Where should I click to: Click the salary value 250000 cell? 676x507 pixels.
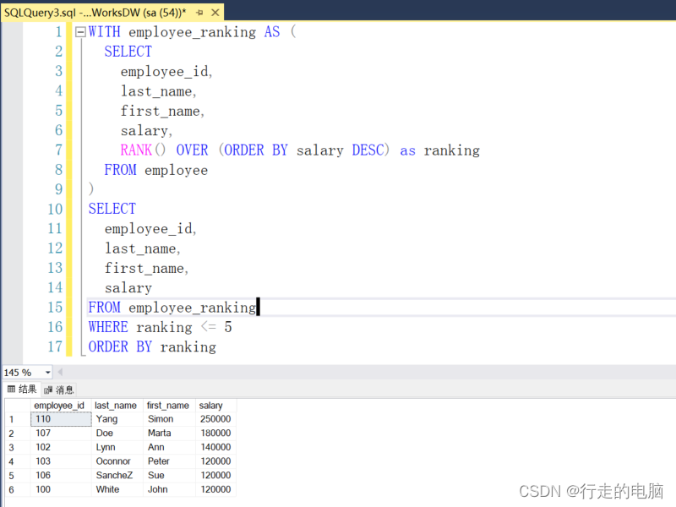click(x=213, y=418)
